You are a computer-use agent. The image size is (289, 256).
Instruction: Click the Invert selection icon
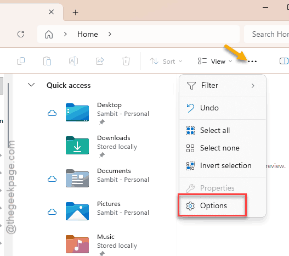point(190,166)
